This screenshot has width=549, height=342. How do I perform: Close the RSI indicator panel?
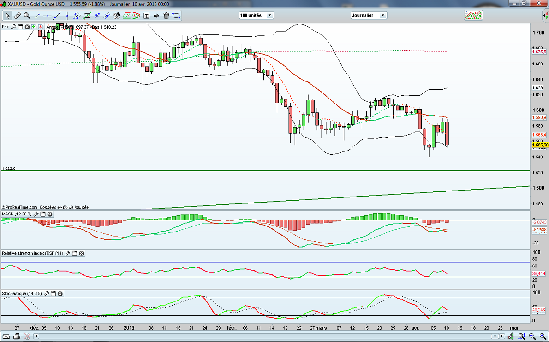[82, 253]
